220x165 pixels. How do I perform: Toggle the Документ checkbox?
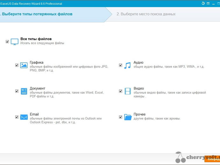[x=17, y=91]
